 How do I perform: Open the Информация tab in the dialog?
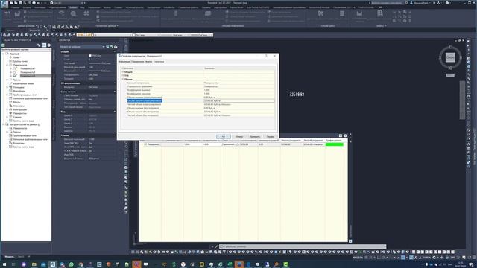[124, 62]
